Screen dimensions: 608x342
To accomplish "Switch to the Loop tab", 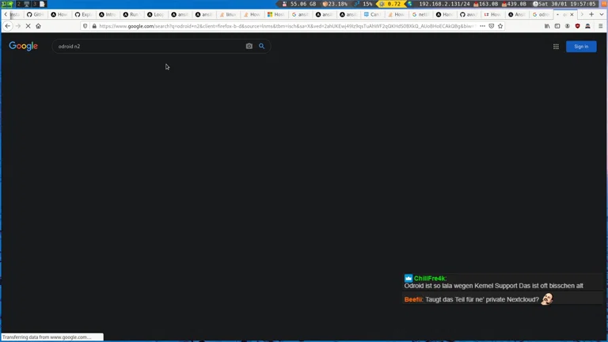I will [x=155, y=14].
